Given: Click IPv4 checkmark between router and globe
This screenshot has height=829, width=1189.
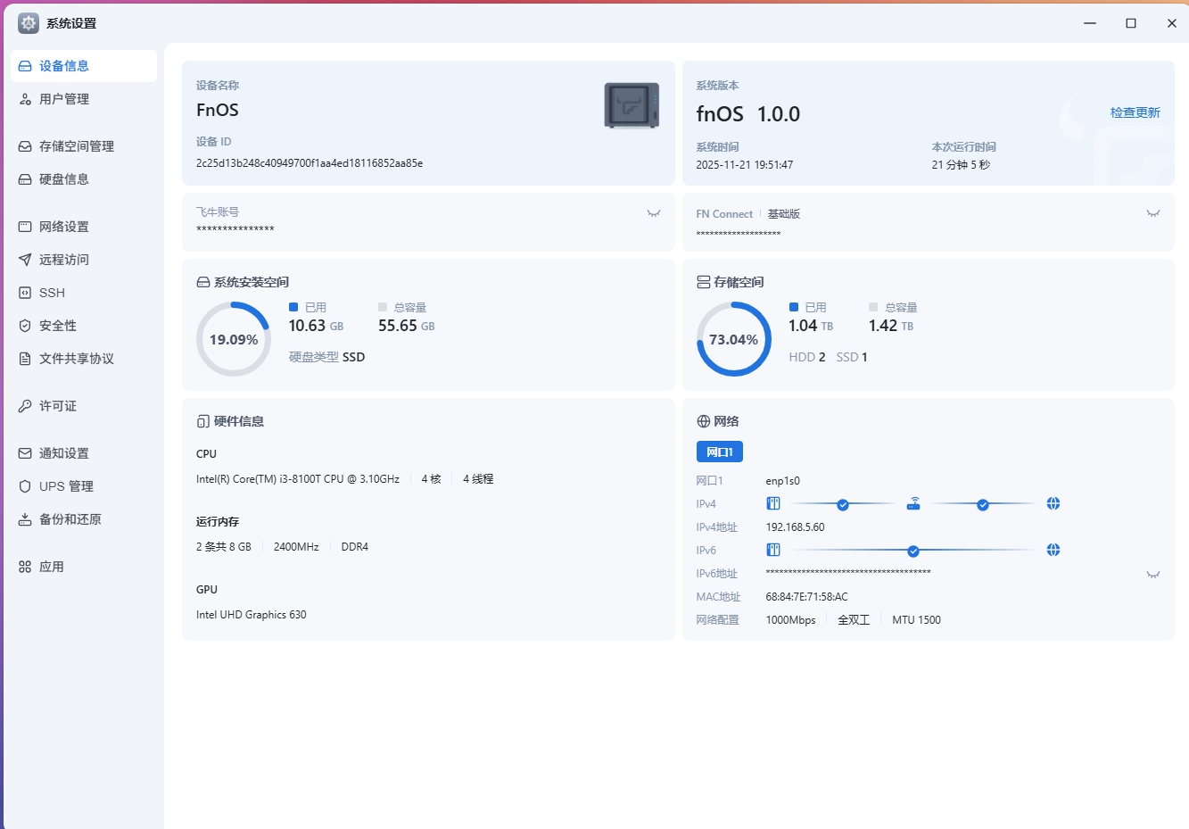Looking at the screenshot, I should (x=983, y=505).
